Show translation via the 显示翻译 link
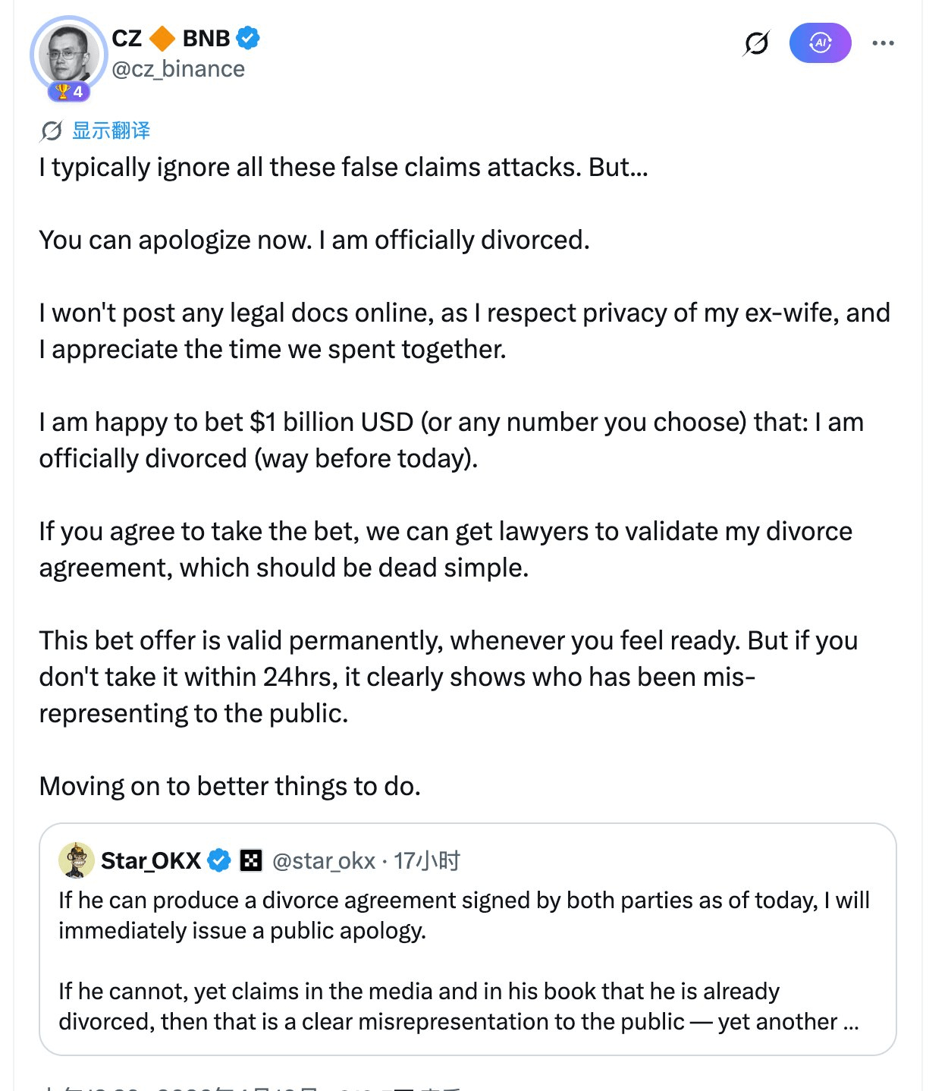Screen dimensions: 948x1091 click(111, 131)
